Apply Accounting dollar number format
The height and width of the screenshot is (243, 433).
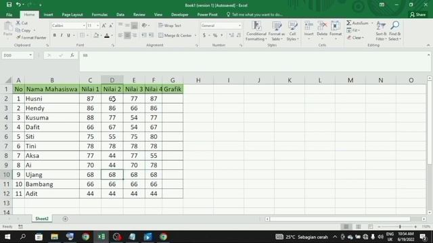click(204, 35)
